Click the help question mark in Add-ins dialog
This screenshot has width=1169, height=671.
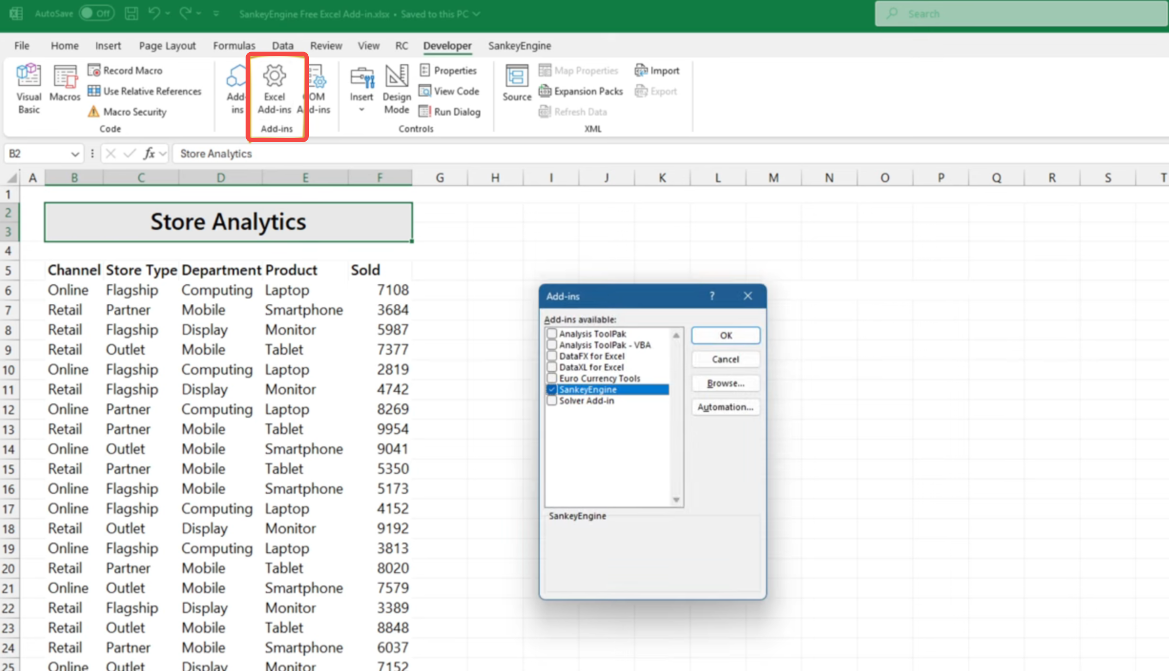tap(712, 296)
